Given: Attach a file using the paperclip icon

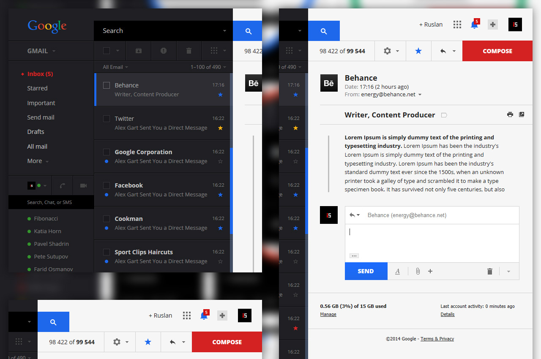Looking at the screenshot, I should 418,271.
